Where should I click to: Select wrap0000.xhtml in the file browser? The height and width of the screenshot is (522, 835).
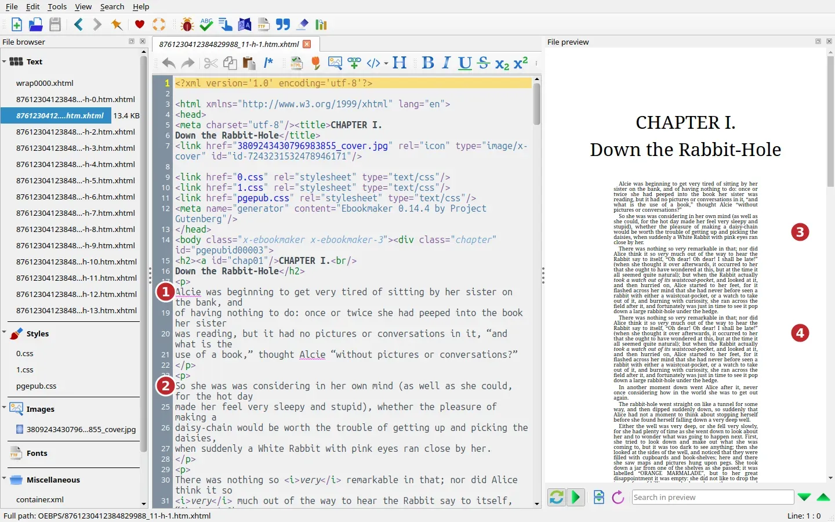[x=45, y=83]
